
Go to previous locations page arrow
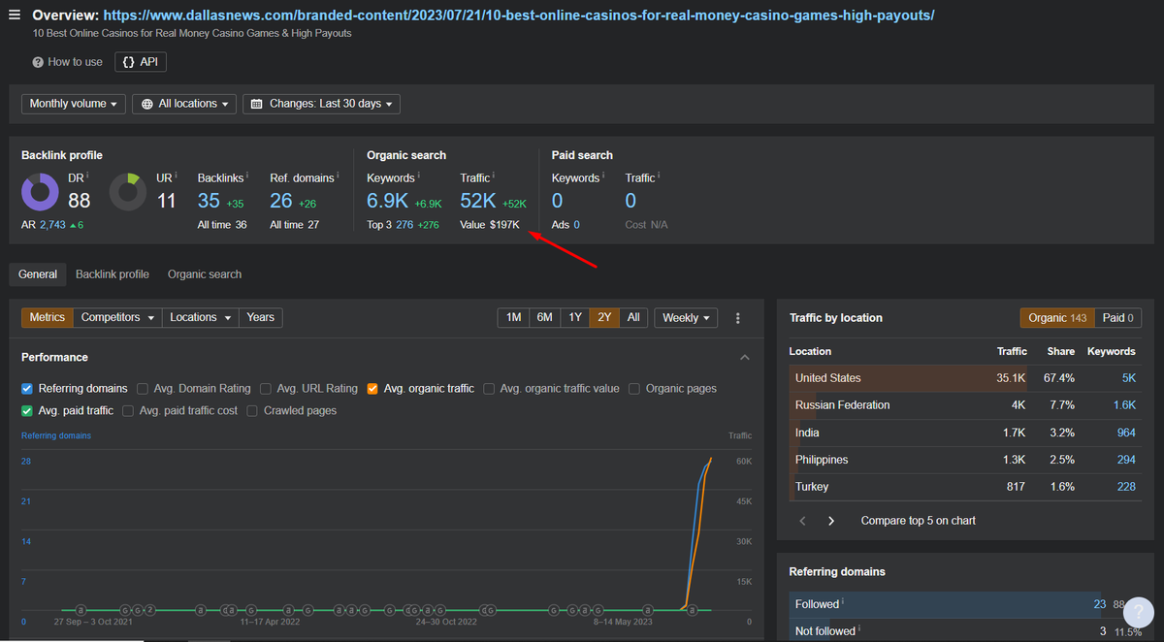click(803, 521)
